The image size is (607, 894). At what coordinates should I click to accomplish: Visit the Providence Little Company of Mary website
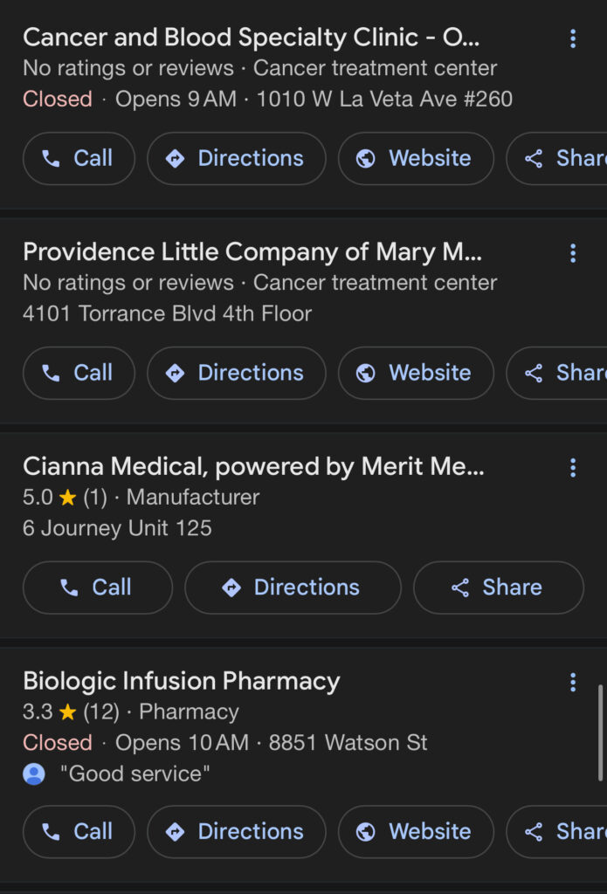[416, 373]
